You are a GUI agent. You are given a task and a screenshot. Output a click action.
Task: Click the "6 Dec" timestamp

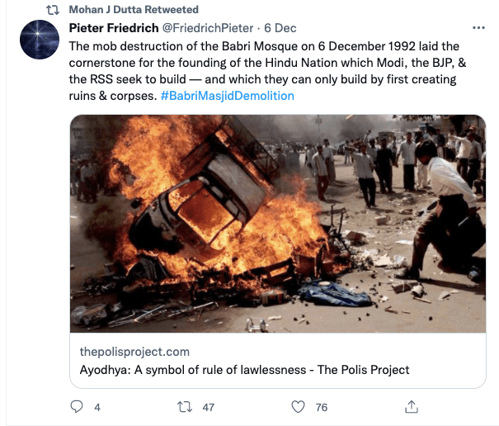280,28
